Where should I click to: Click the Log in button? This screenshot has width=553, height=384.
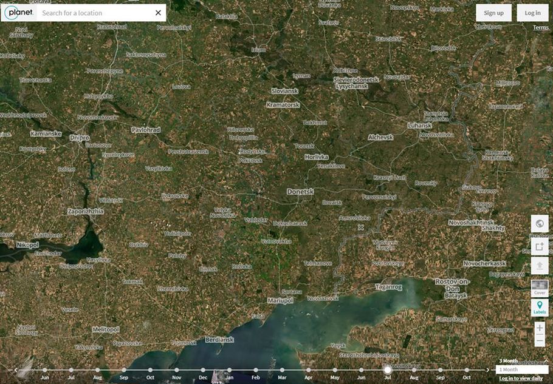click(x=532, y=13)
